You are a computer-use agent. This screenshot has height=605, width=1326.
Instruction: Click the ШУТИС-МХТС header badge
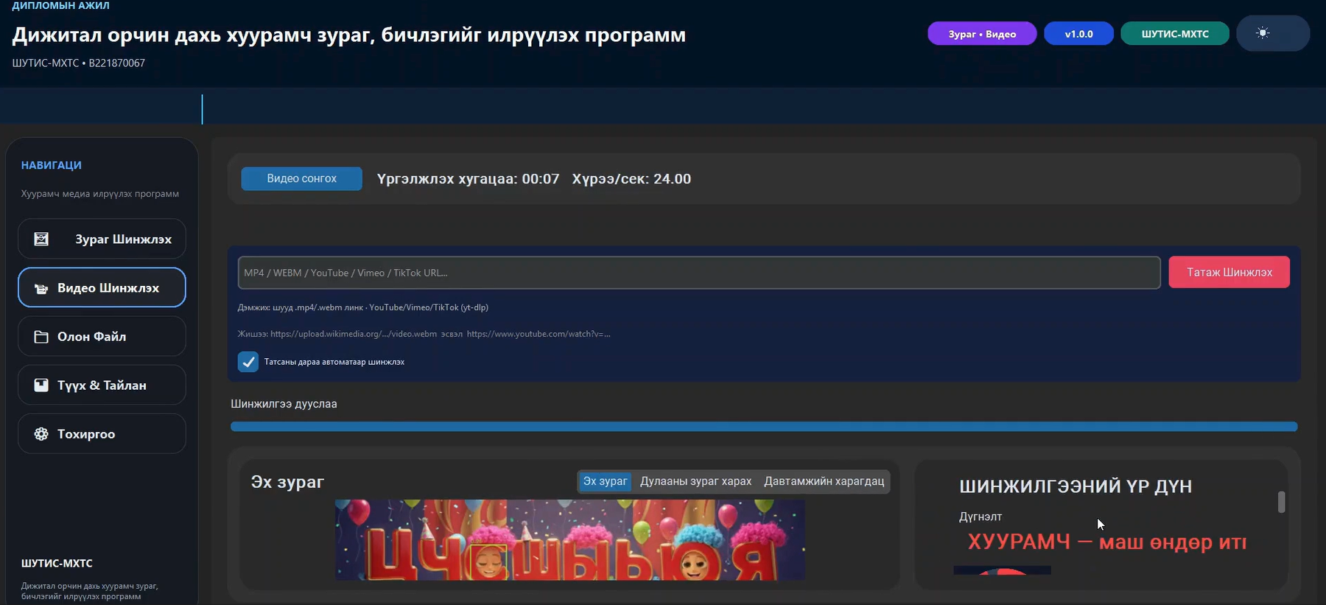[x=1175, y=34]
